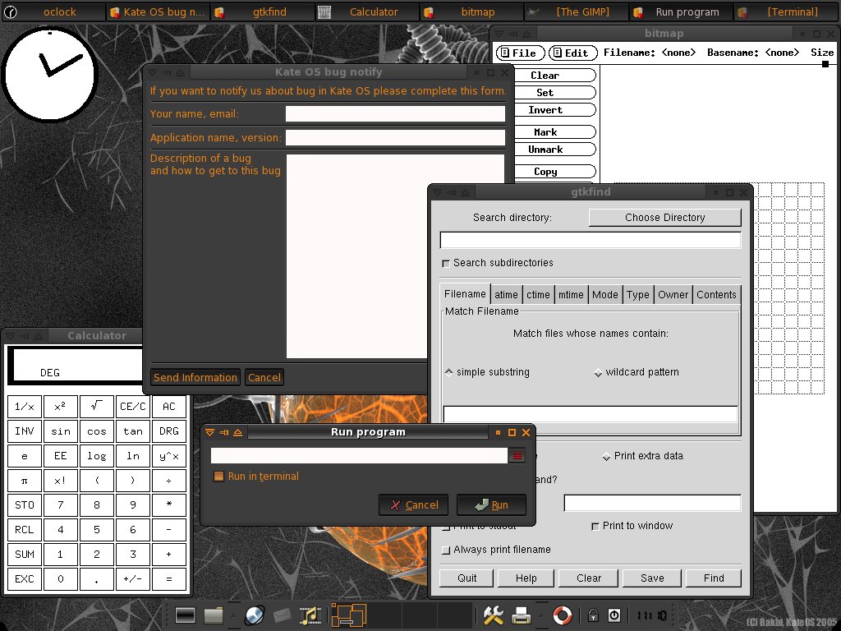The image size is (841, 631).
Task: Expand the small arrow beside the printer launcher
Action: click(540, 615)
